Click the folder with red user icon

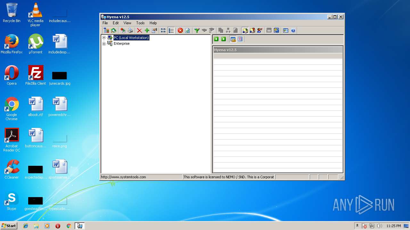tap(252, 30)
